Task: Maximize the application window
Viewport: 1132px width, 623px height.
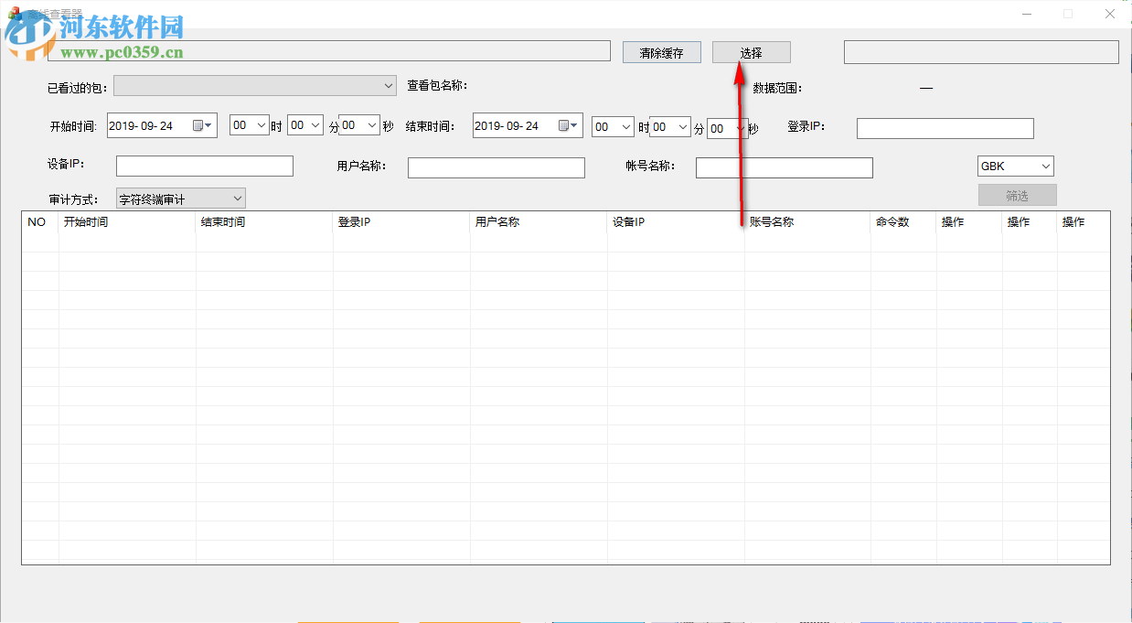Action: tap(1068, 14)
